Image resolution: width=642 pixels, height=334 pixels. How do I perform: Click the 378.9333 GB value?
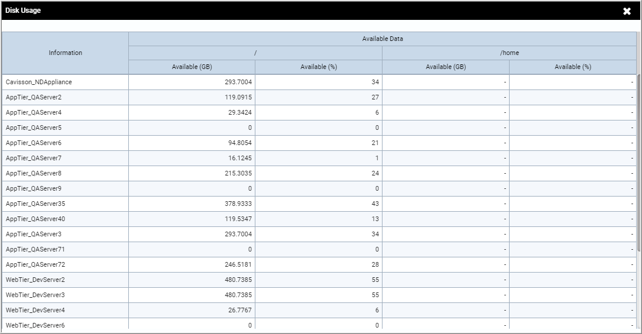coord(238,204)
